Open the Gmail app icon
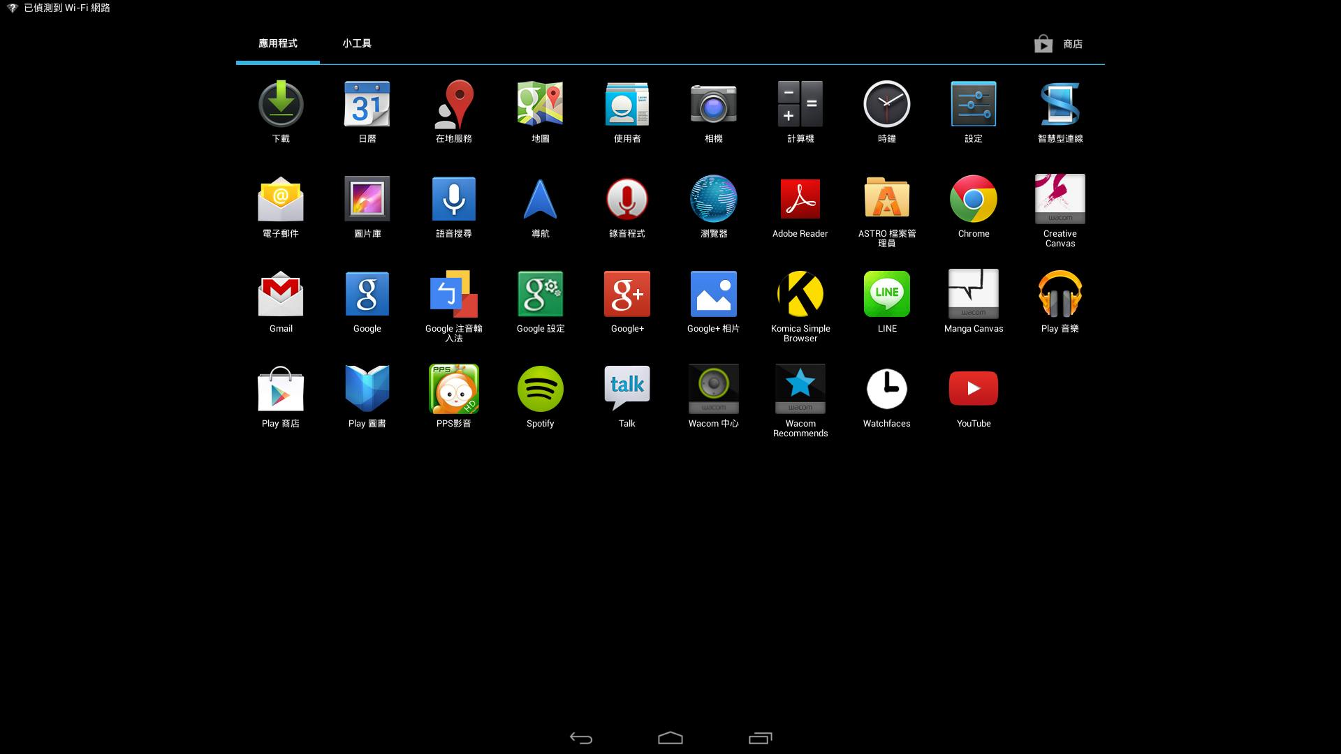Screen dimensions: 1341x754 pos(280,294)
